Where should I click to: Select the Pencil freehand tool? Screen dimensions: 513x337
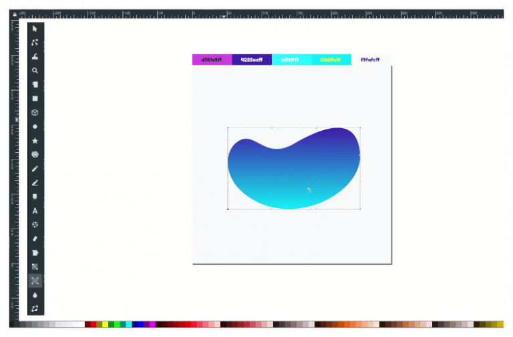tap(35, 169)
